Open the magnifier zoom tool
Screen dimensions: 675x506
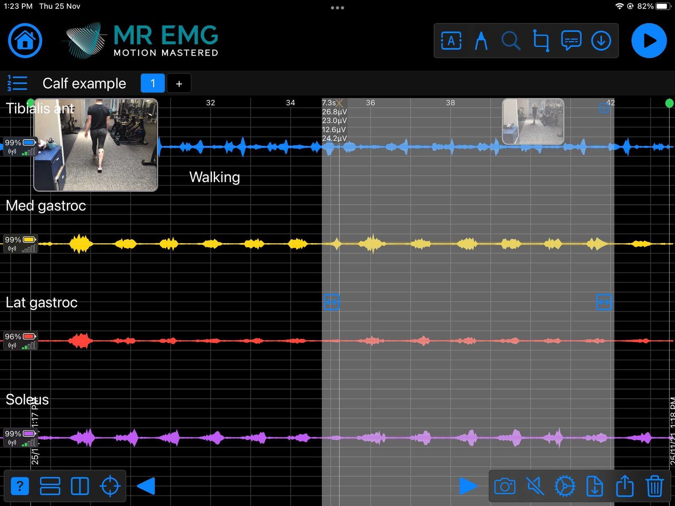click(x=510, y=41)
